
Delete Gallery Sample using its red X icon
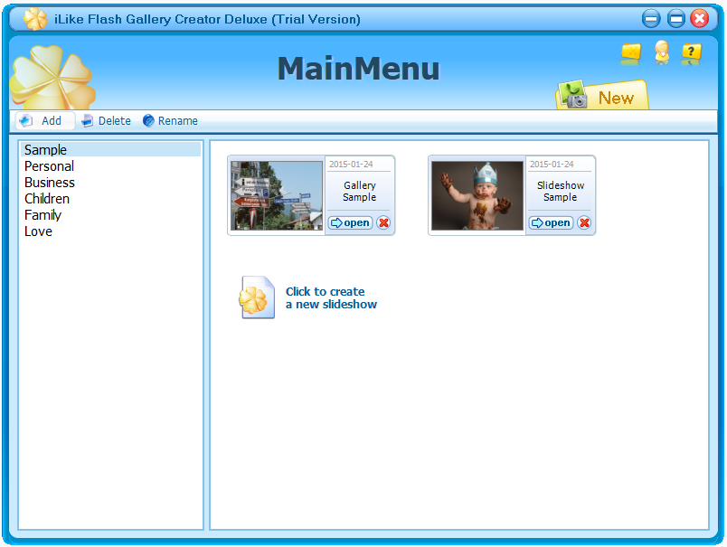(x=383, y=222)
